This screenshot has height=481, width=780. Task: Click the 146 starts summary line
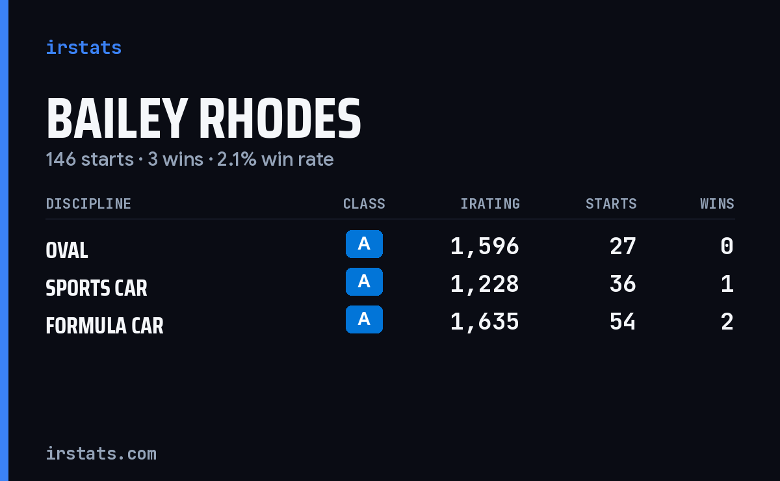pyautogui.click(x=190, y=159)
